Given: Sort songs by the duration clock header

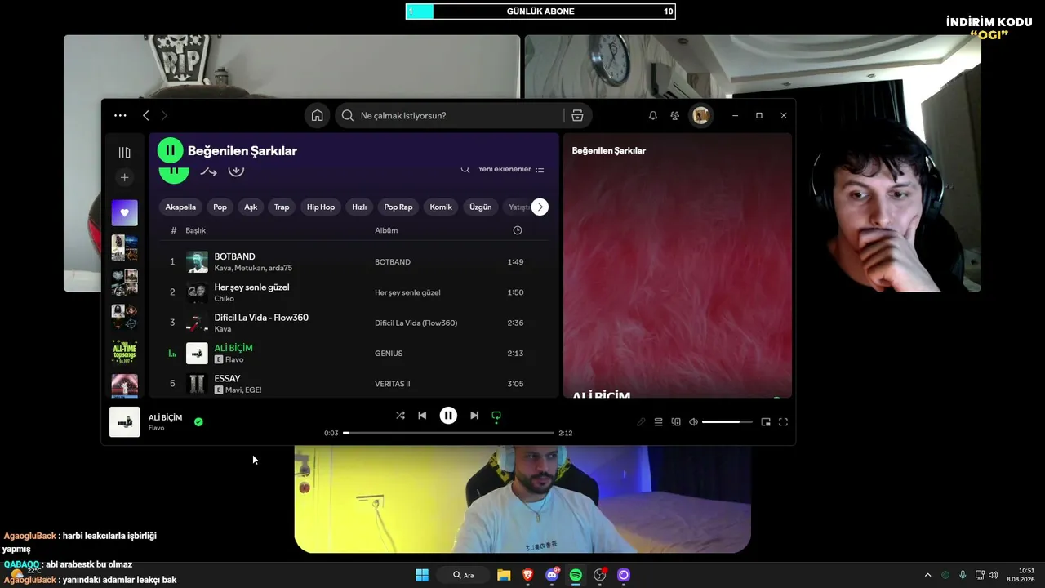Looking at the screenshot, I should [x=518, y=230].
